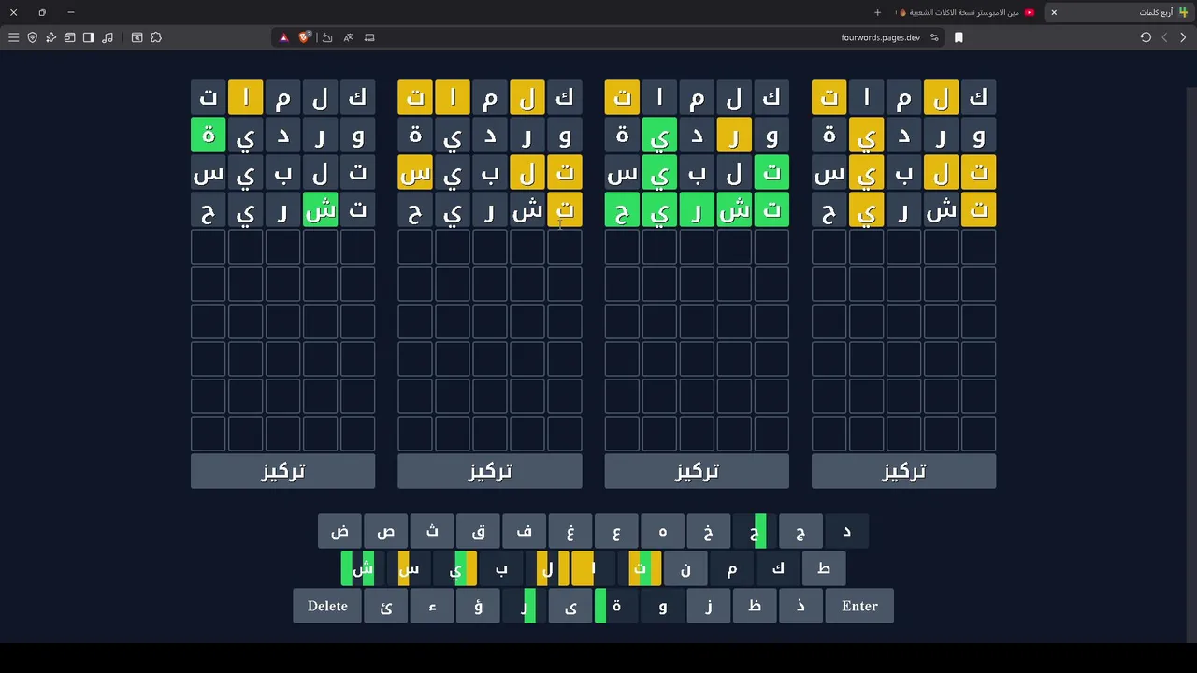Open the tab search icon
1197x673 pixels.
[x=137, y=37]
